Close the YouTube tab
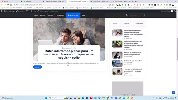This screenshot has width=178, height=100. coord(21,2)
